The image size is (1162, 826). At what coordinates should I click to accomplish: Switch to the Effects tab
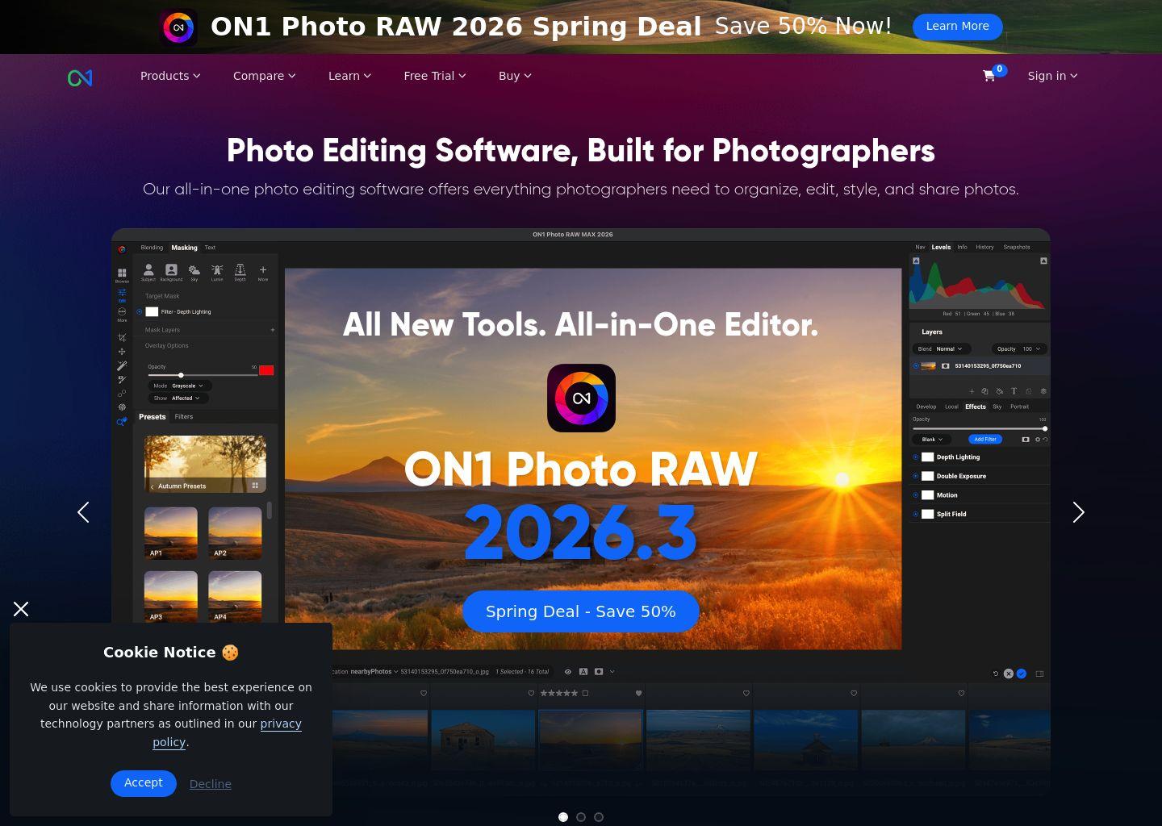pos(976,407)
